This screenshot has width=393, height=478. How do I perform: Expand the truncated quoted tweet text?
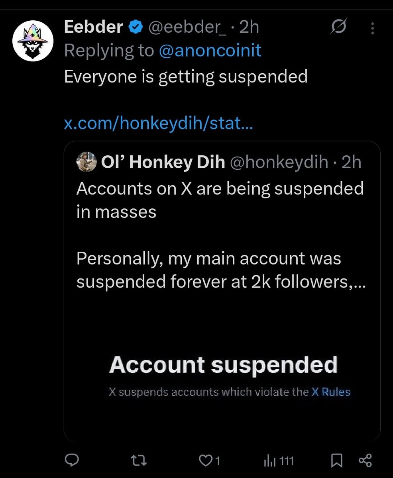(220, 270)
